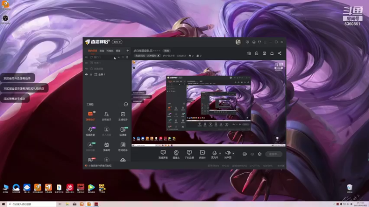Switch to the second scene tab
Image resolution: width=369 pixels, height=207 pixels.
click(101, 51)
